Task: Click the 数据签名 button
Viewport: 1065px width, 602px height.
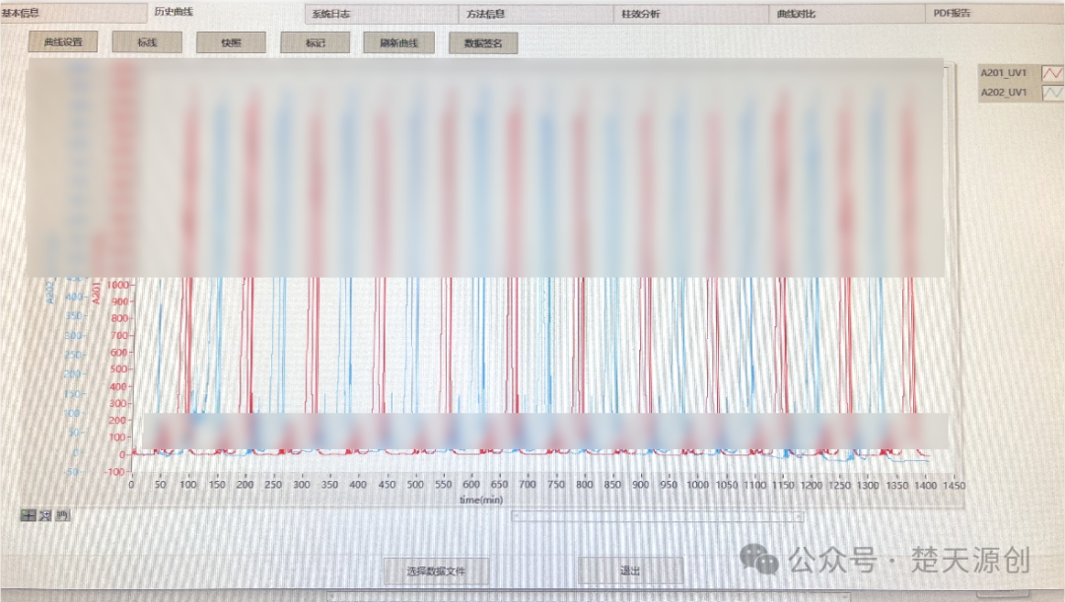Action: 483,42
